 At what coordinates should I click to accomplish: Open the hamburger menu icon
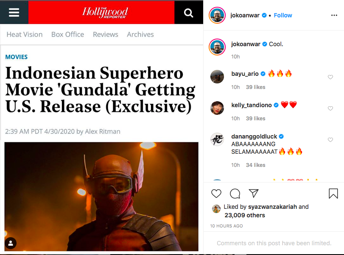pos(14,12)
